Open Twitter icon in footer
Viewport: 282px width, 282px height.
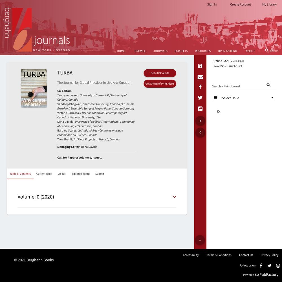[x=269, y=266]
